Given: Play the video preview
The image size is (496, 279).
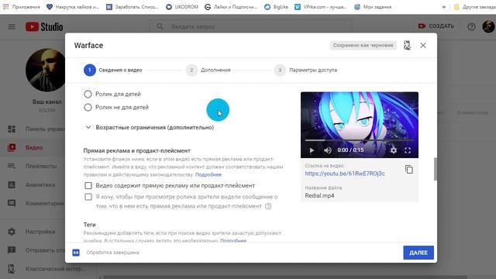Looking at the screenshot, I should pyautogui.click(x=312, y=150).
